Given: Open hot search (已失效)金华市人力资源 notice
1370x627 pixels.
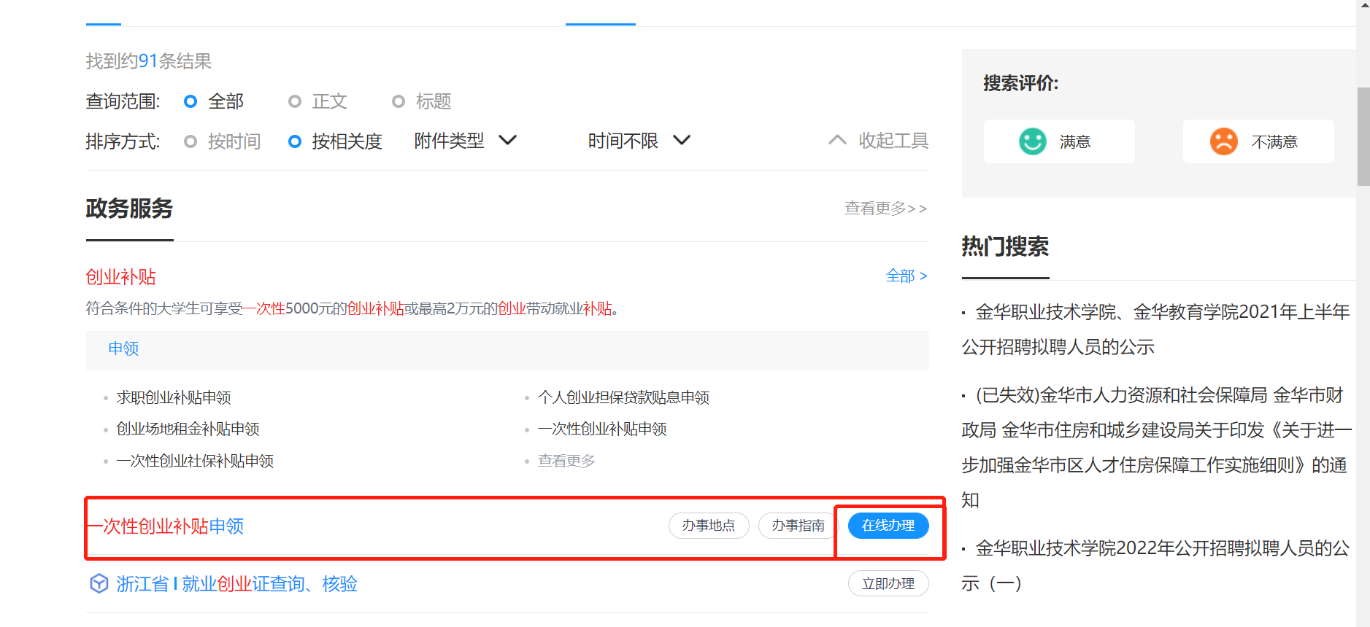Looking at the screenshot, I should pos(1157,448).
